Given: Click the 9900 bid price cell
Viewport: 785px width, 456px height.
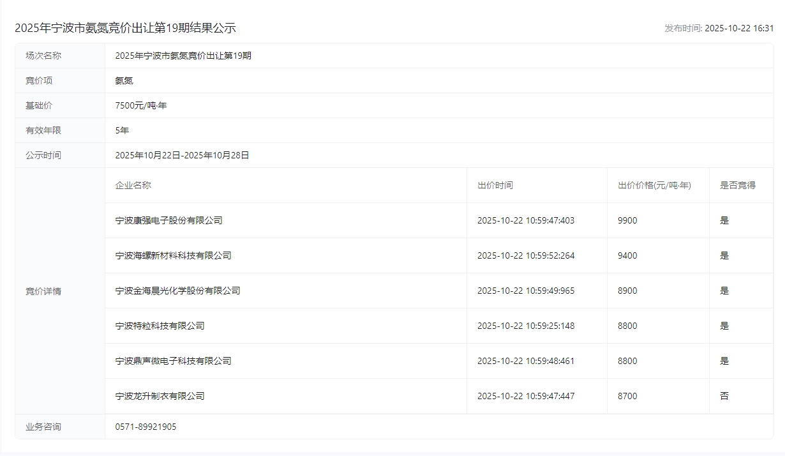Looking at the screenshot, I should pyautogui.click(x=627, y=220).
